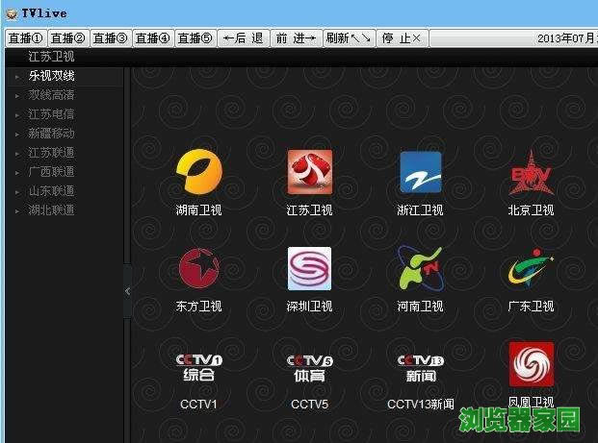This screenshot has width=598, height=443.
Task: Switch to 直播④ tab
Action: coord(153,38)
